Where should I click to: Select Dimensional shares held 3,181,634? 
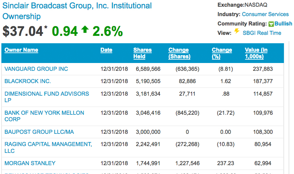[148, 94]
